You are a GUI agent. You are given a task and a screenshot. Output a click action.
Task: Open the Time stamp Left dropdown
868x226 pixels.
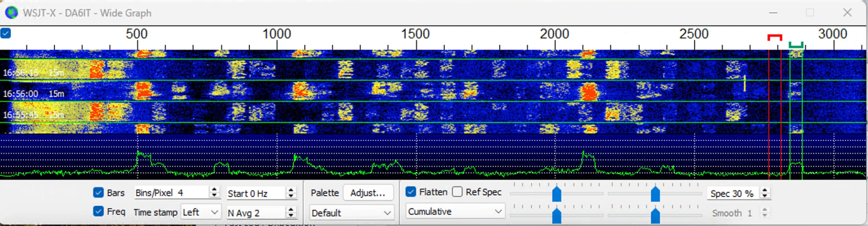(x=200, y=212)
